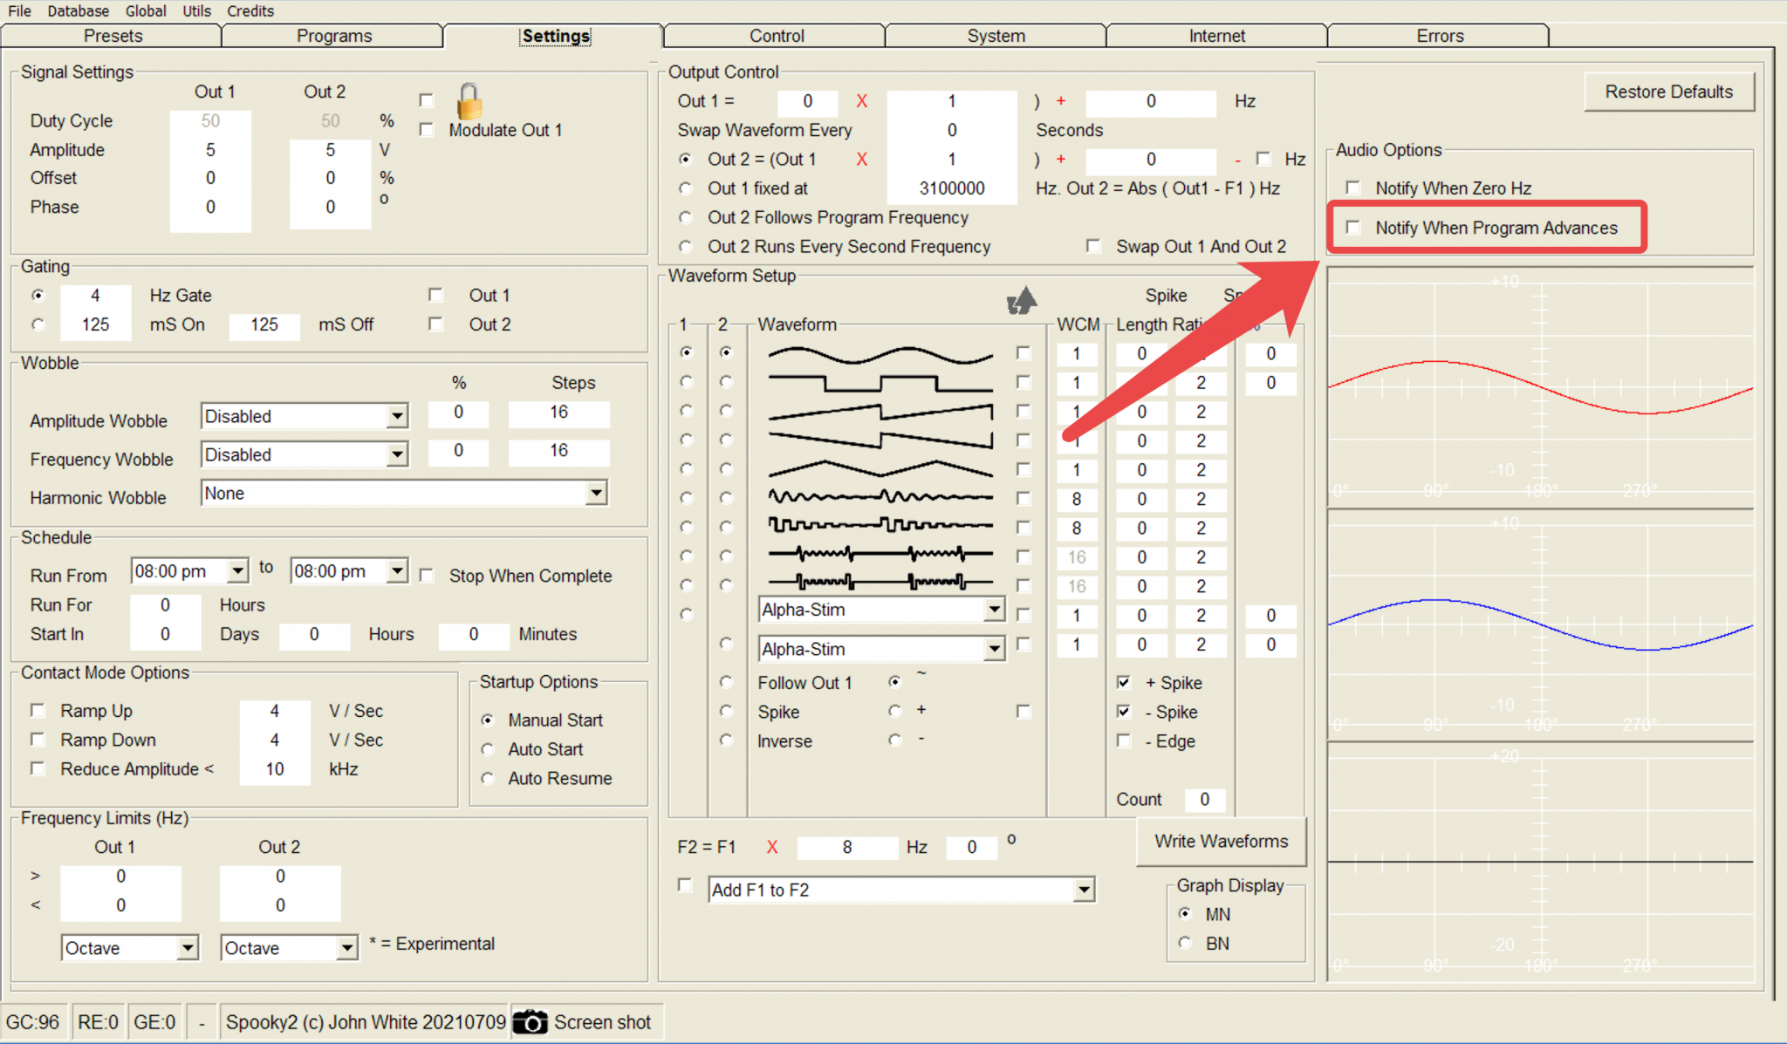Click the triangle waveform image
This screenshot has width=1787, height=1044.
click(880, 470)
